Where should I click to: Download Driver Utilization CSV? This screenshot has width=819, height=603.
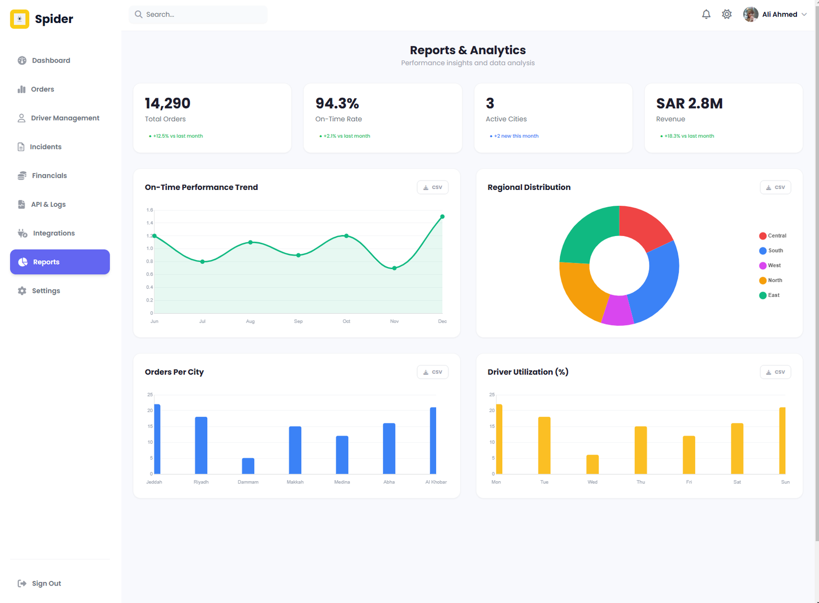(775, 372)
